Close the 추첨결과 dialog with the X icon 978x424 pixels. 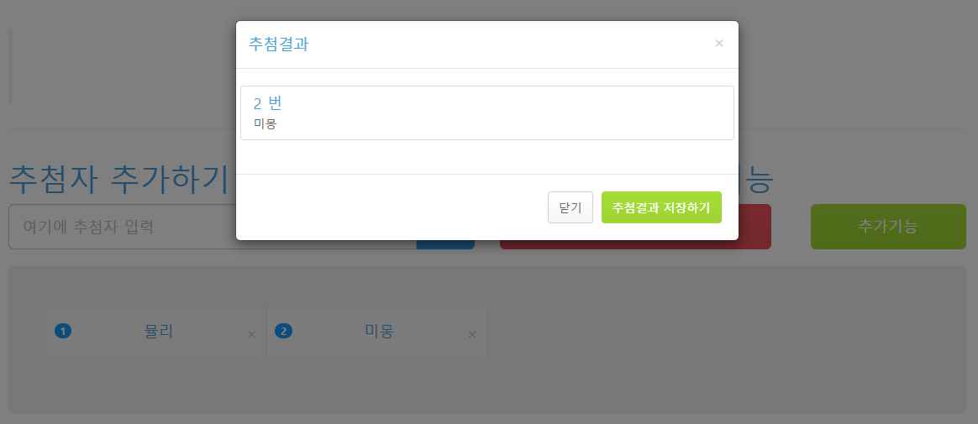click(x=719, y=44)
